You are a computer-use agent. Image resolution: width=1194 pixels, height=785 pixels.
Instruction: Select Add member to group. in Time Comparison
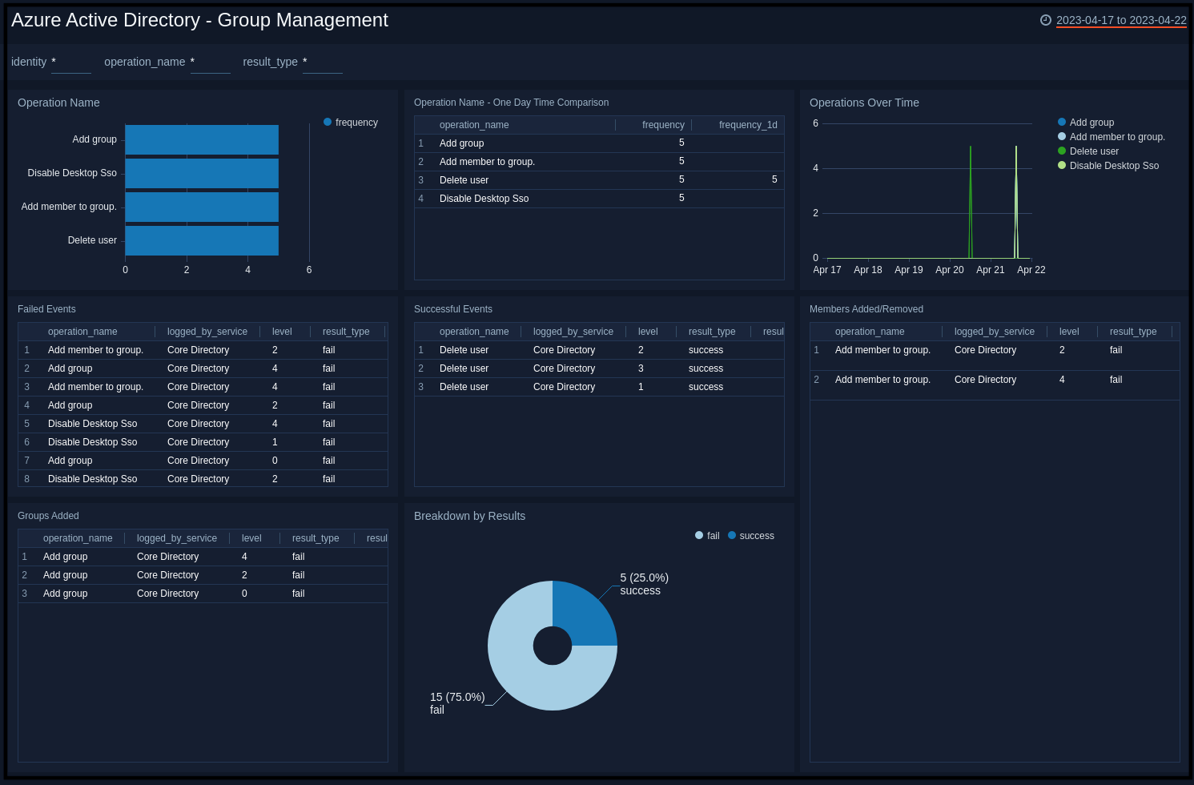pyautogui.click(x=599, y=162)
